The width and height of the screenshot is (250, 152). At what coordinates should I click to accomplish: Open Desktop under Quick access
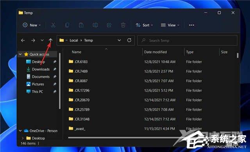pyautogui.click(x=38, y=62)
